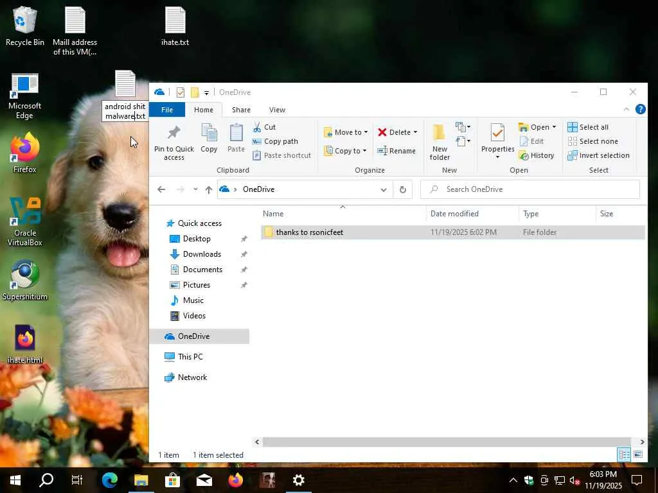Click the Copy icon in Clipboard group

[209, 133]
